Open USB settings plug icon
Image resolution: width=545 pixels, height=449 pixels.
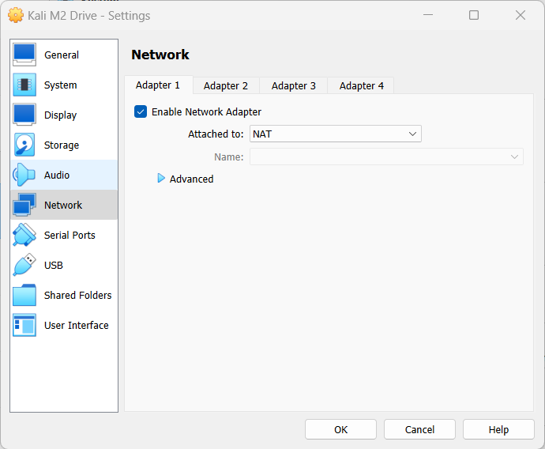(x=24, y=265)
